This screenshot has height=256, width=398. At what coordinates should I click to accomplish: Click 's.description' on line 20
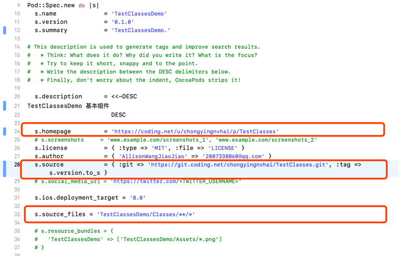58,97
